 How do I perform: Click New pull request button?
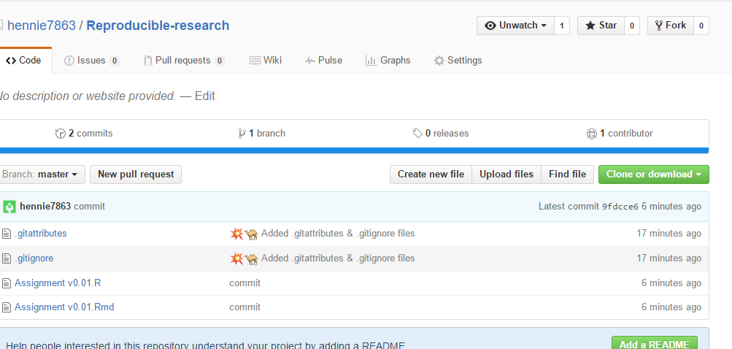[136, 174]
